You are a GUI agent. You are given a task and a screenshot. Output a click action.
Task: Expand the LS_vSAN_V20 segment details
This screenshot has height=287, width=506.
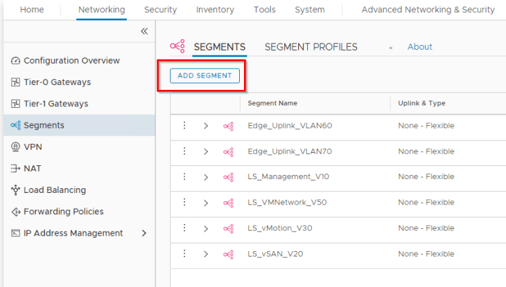206,254
